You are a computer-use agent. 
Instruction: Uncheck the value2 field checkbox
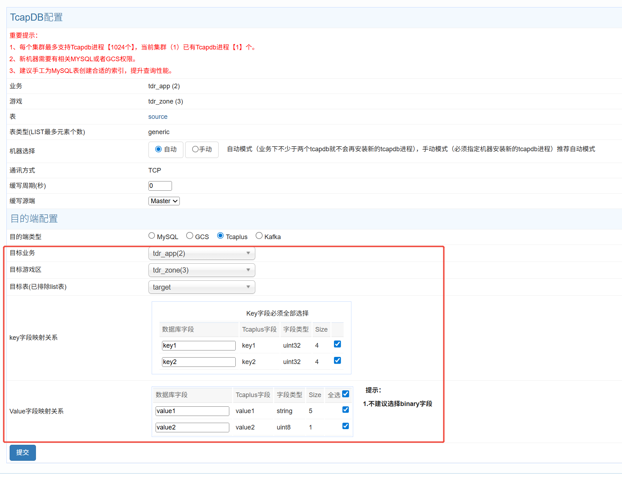click(345, 426)
